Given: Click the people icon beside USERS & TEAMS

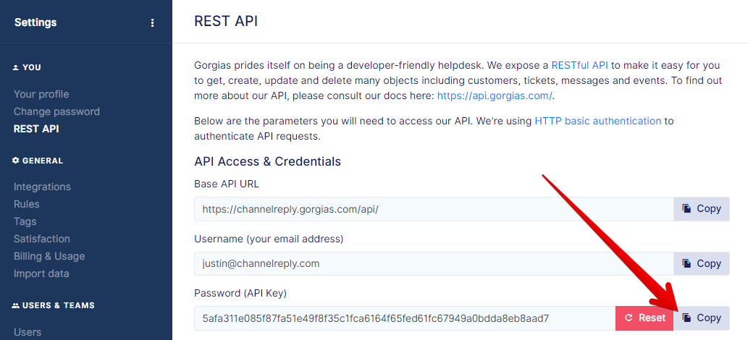Looking at the screenshot, I should (16, 305).
